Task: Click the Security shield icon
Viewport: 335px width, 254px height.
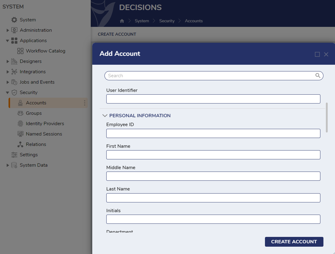Action: tap(14, 92)
